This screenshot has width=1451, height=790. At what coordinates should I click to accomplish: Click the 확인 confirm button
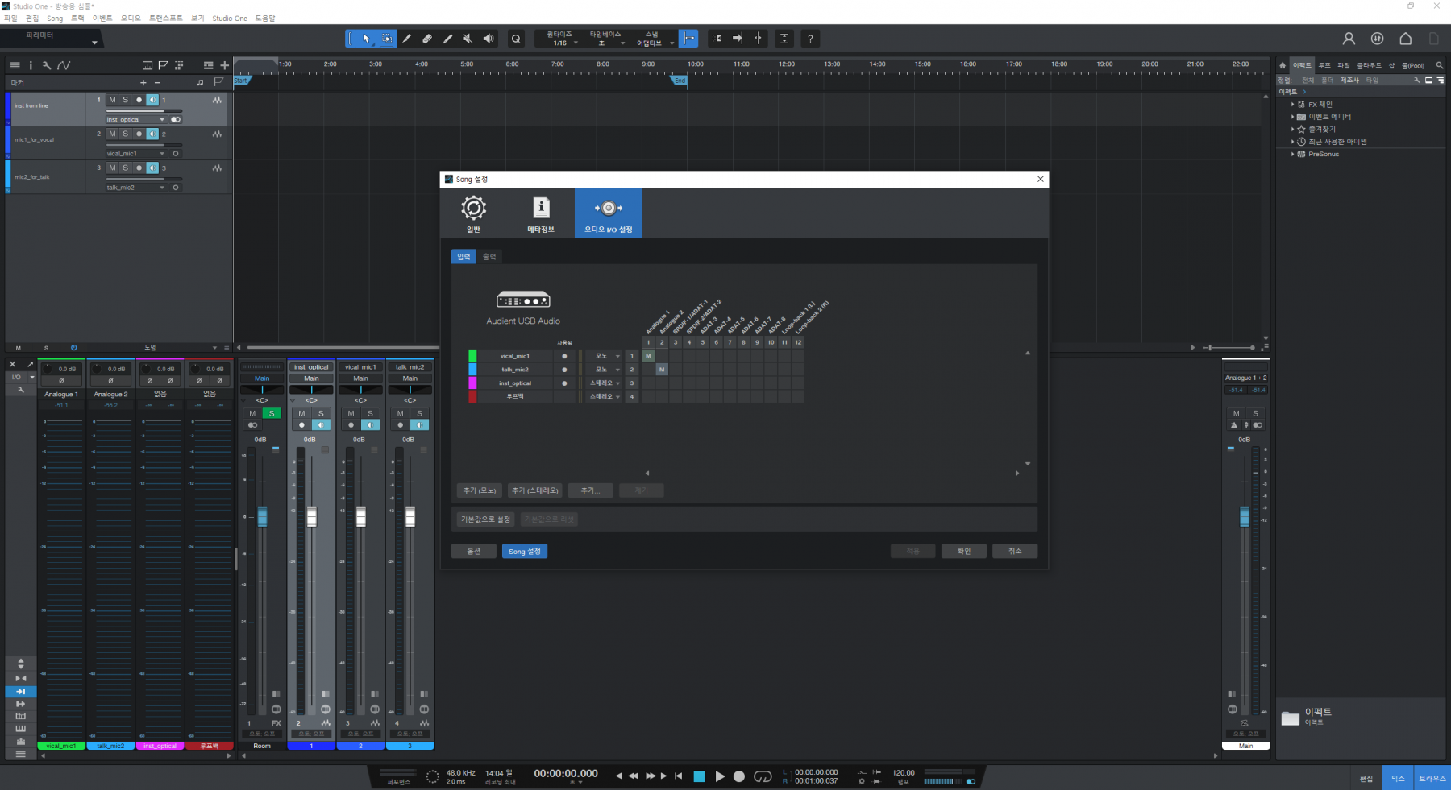click(963, 552)
